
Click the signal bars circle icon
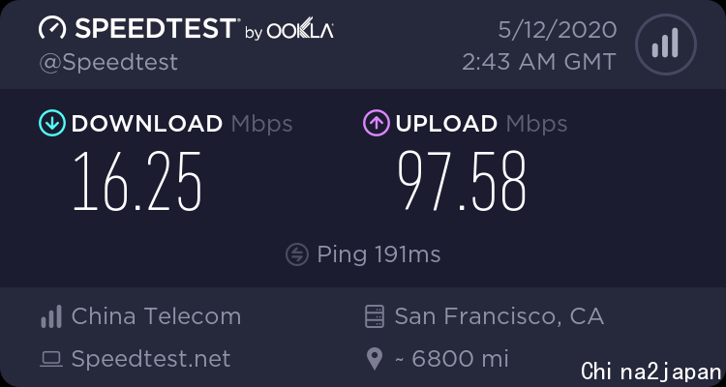point(666,45)
